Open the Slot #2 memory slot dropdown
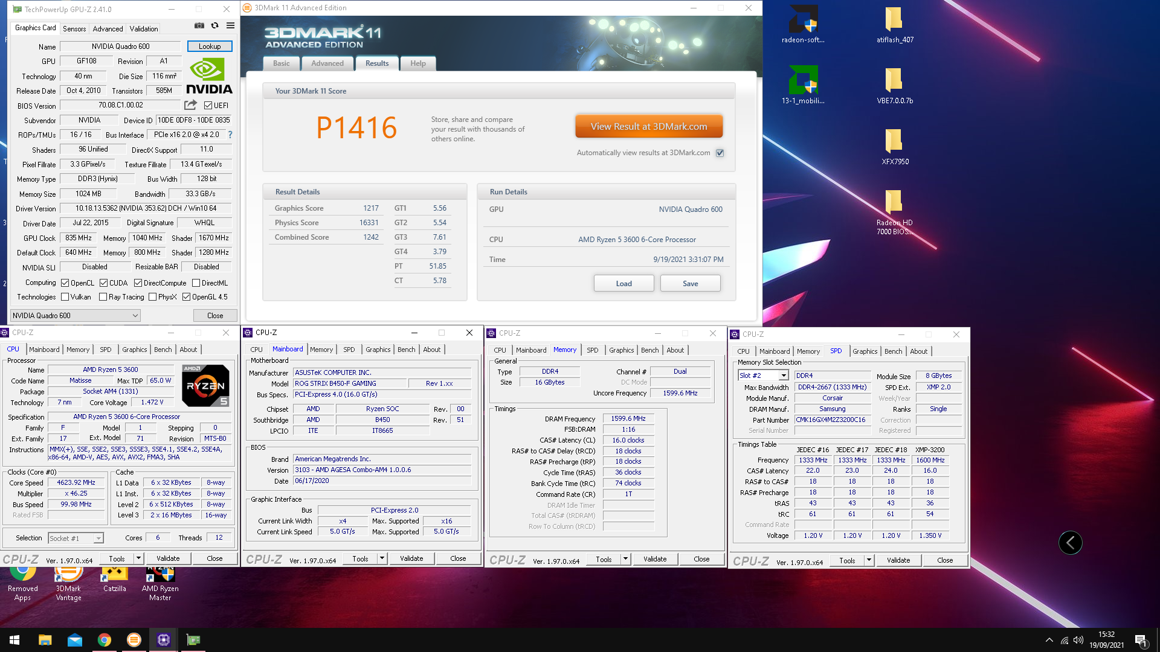This screenshot has height=652, width=1160. (763, 376)
